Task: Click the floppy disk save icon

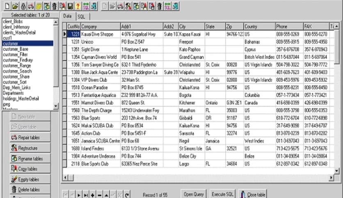Action: point(70,6)
